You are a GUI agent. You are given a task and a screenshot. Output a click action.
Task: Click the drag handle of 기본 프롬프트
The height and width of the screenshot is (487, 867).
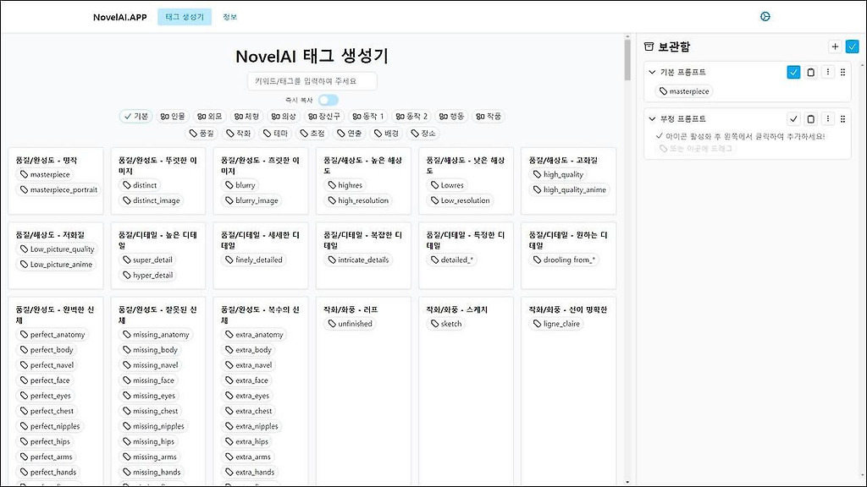842,73
